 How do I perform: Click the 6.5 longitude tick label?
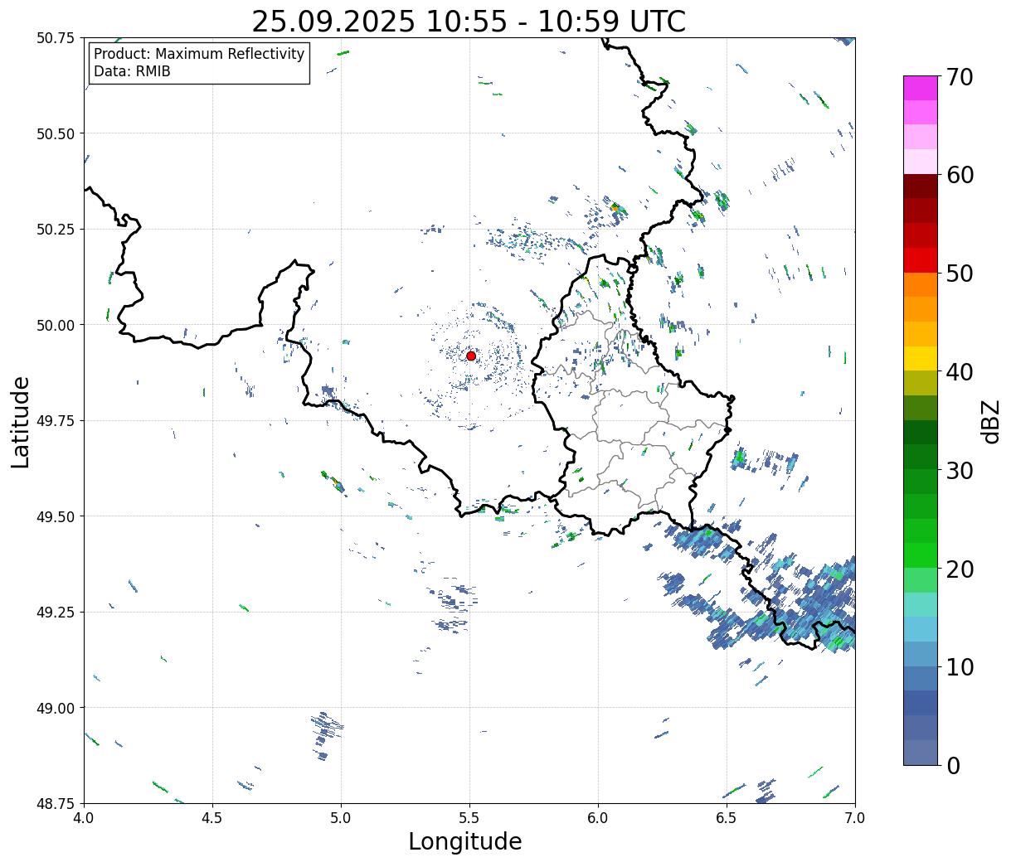pos(727,818)
